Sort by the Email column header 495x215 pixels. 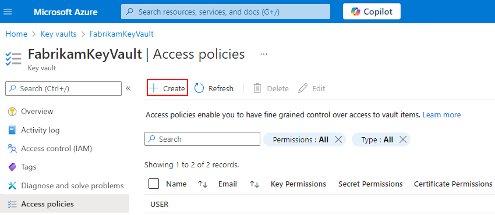coord(228,184)
